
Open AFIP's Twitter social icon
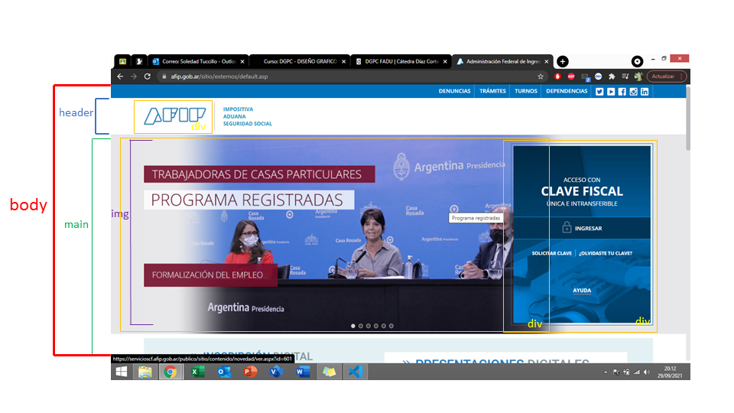coord(599,91)
